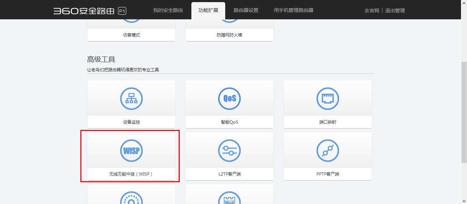
Task: Click the 360安全路由 P1 logo
Action: coord(90,11)
